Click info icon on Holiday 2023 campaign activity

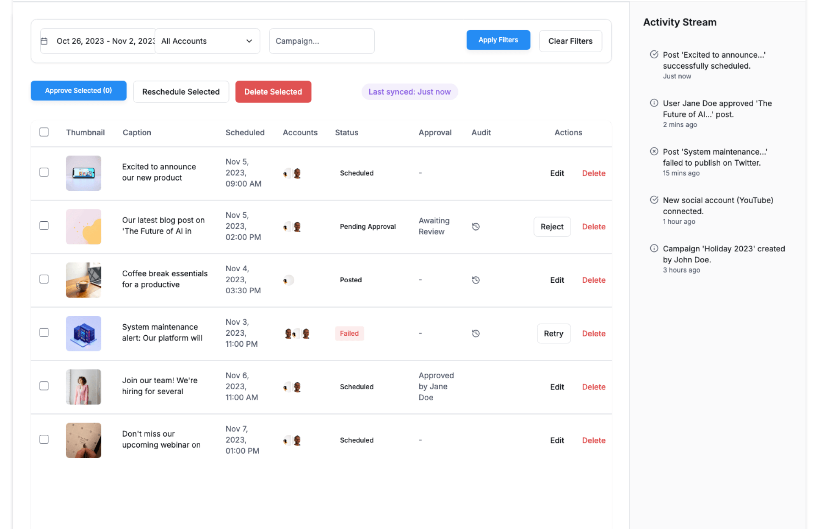[x=654, y=248]
